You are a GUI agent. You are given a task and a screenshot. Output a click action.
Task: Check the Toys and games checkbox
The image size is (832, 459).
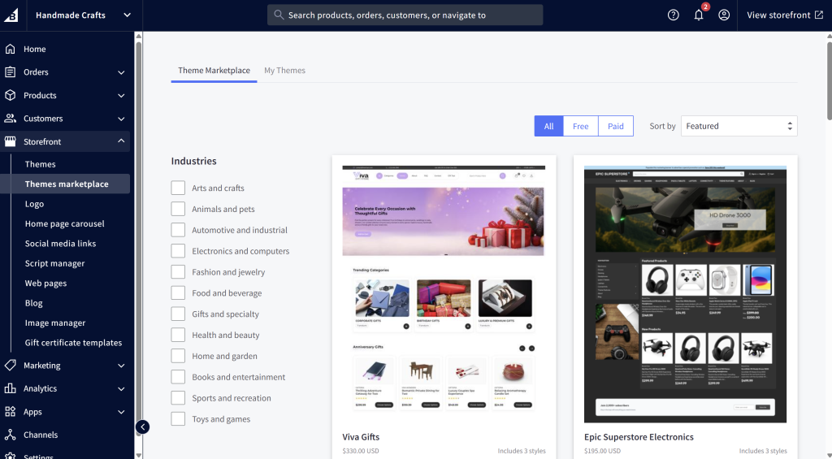178,418
